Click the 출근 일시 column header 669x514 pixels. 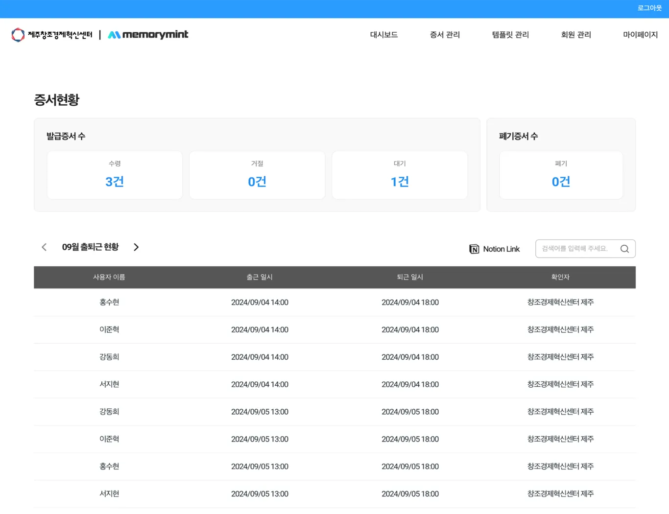[x=260, y=277]
